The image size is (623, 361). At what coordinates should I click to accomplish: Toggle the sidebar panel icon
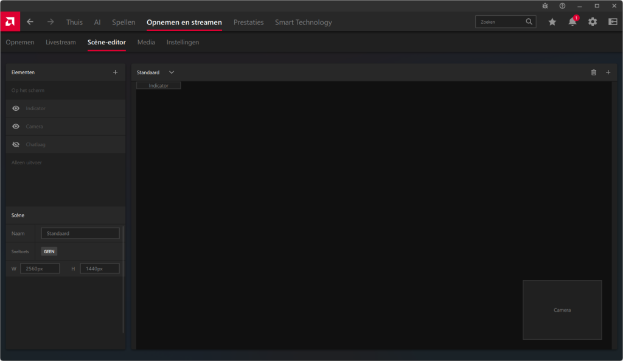612,22
